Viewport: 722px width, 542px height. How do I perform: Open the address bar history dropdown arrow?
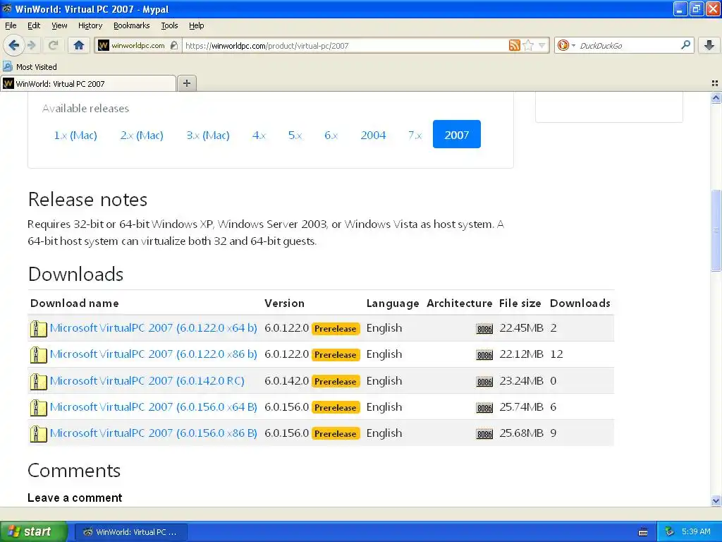(542, 45)
